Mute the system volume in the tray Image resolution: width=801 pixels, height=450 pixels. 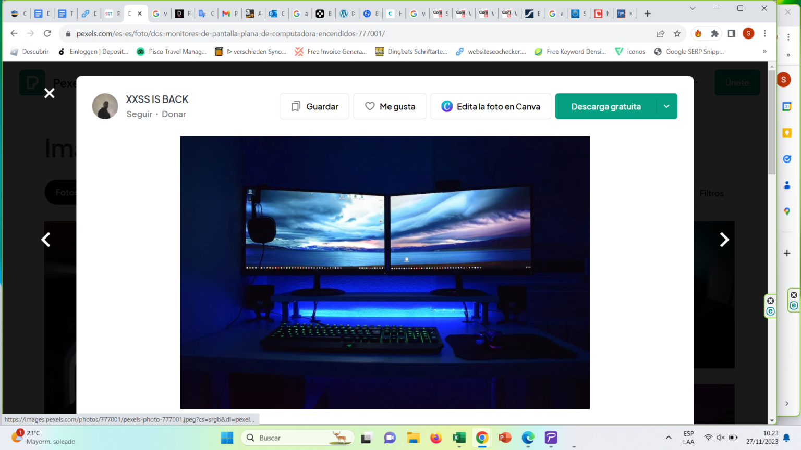tap(721, 438)
